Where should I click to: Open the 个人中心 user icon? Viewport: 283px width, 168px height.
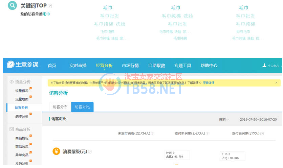[x=264, y=66]
